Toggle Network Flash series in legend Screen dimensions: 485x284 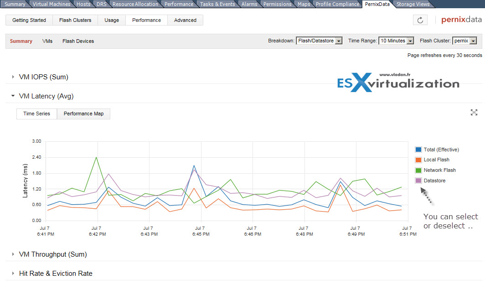click(x=435, y=170)
